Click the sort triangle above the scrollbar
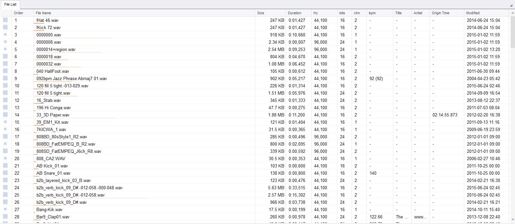Image resolution: width=515 pixels, height=224 pixels. coord(512,5)
